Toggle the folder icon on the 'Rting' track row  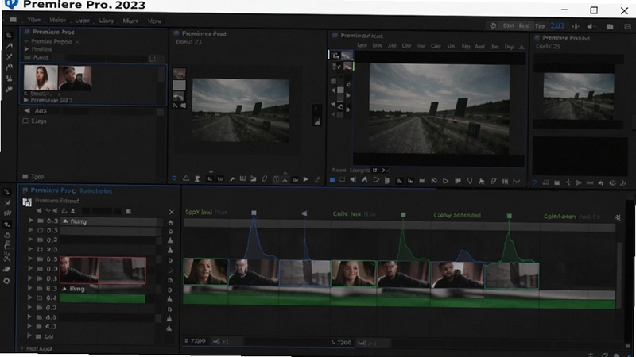coord(41,221)
